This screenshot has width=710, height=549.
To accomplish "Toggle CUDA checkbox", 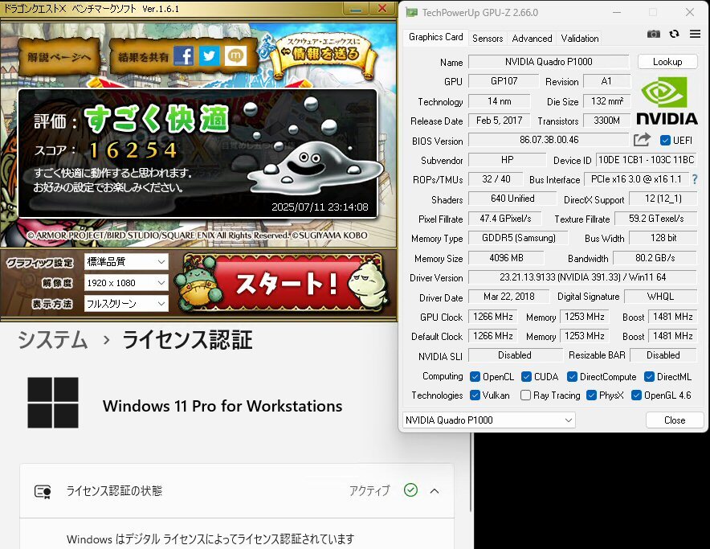I will click(526, 377).
